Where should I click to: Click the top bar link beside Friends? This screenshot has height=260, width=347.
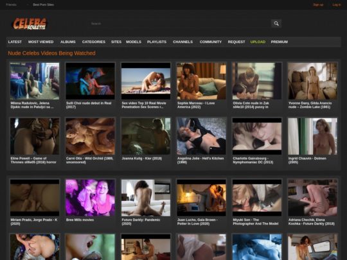click(44, 4)
